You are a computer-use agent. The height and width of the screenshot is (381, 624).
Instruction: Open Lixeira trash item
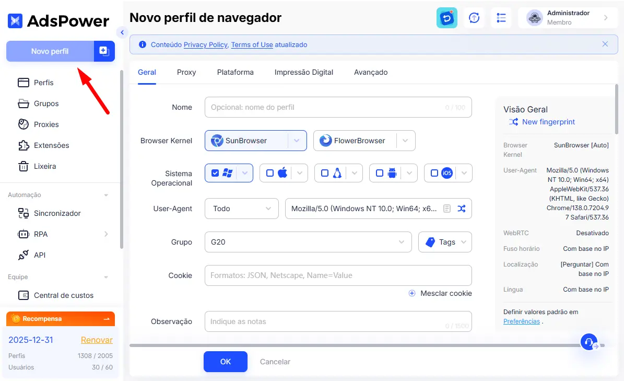37,166
